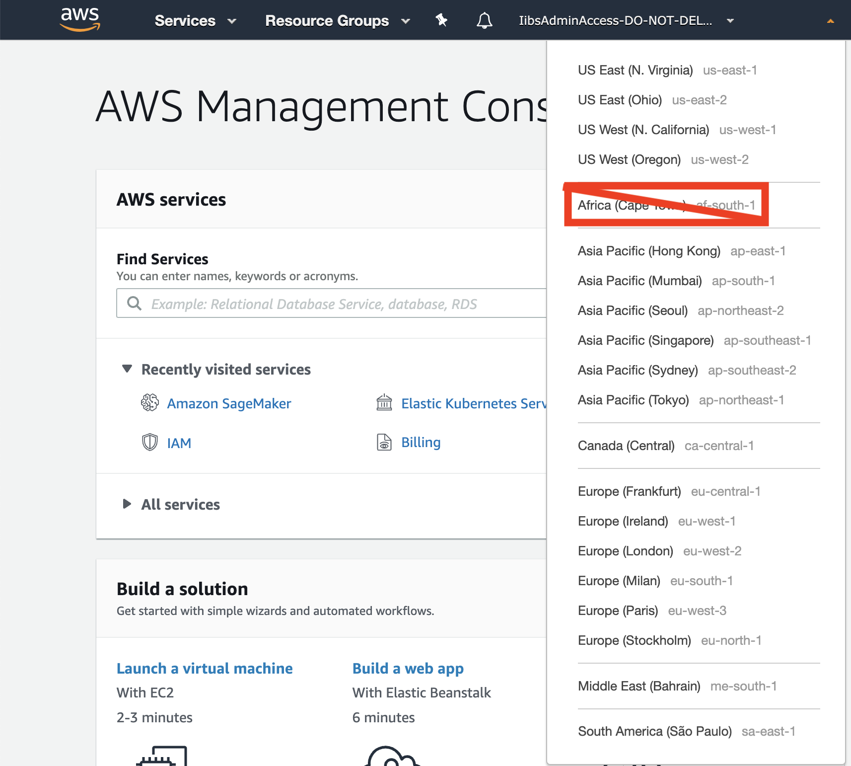Select Europe (Frankfurt) region
Image resolution: width=851 pixels, height=766 pixels.
click(x=669, y=491)
